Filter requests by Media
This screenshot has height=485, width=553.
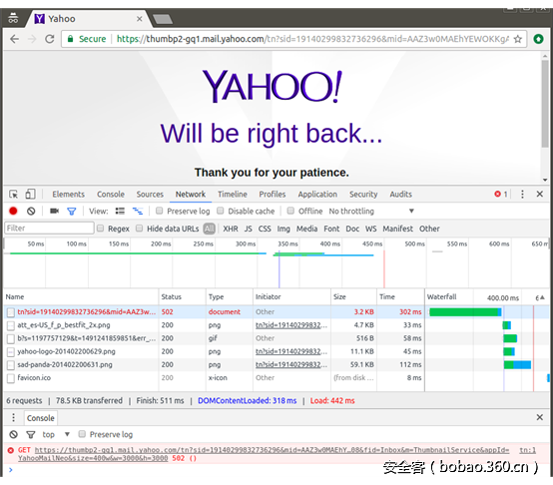[306, 229]
